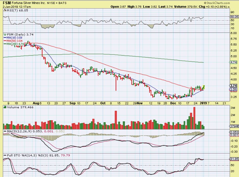Image resolution: width=239 pixels, height=177 pixels.
Task: Click the RSI line icon beside RSI(7)
Action: coord(5,10)
